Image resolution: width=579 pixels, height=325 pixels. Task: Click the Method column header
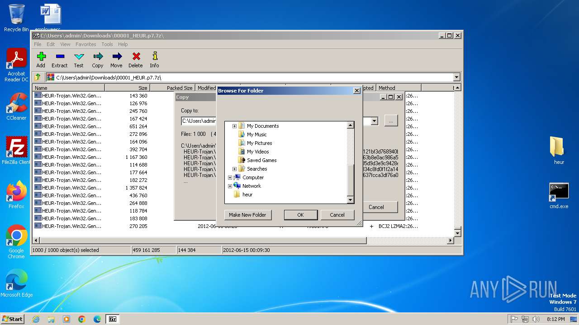point(399,88)
